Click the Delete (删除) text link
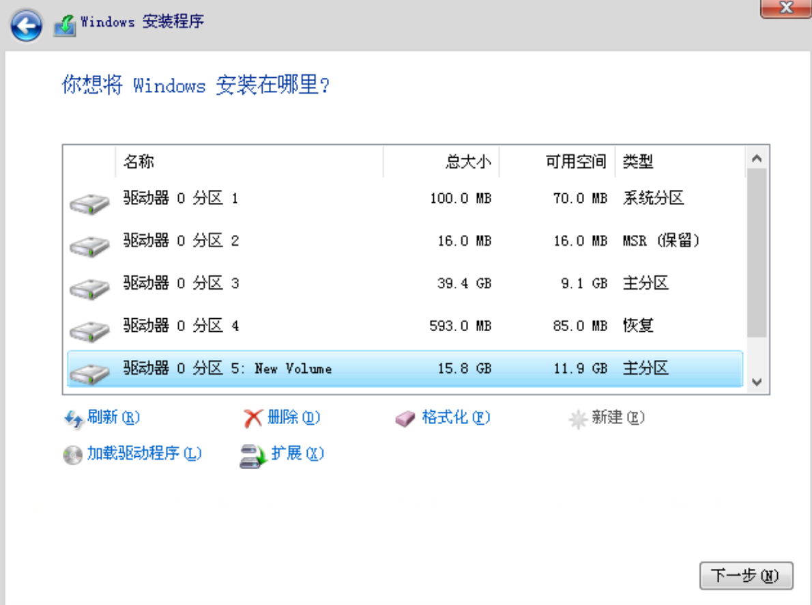Image resolution: width=812 pixels, height=605 pixels. pos(293,417)
